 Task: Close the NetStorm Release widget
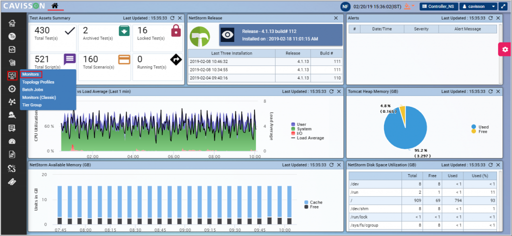(x=336, y=18)
